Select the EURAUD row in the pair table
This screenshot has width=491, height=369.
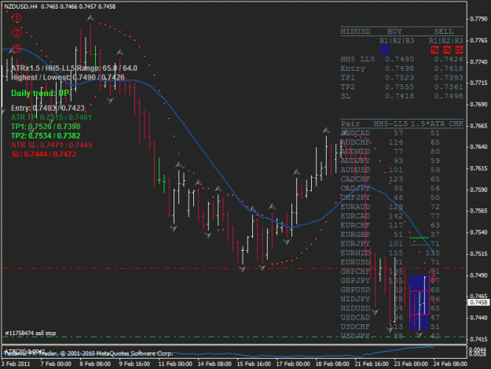tap(390, 207)
